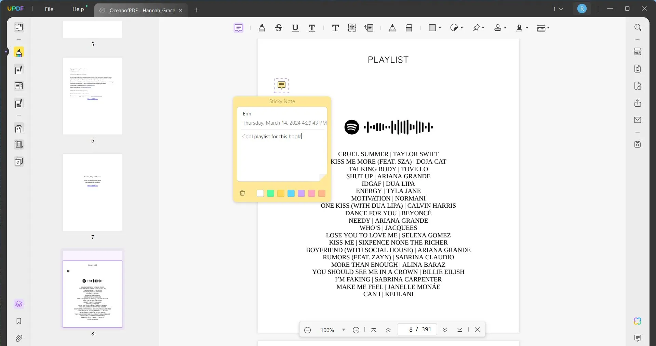Open Crop Pages tool in sidebar
This screenshot has height=346, width=656.
tap(19, 145)
